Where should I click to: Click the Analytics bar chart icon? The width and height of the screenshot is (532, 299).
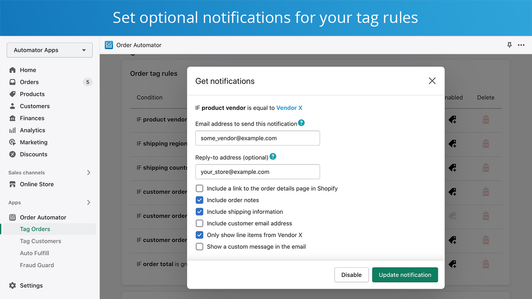tap(12, 130)
